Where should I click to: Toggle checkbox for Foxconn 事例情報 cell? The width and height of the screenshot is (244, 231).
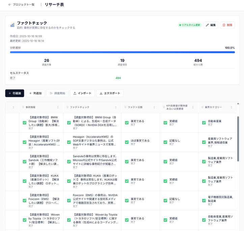[25, 201]
